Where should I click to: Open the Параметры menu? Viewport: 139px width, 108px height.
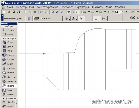(82, 7)
